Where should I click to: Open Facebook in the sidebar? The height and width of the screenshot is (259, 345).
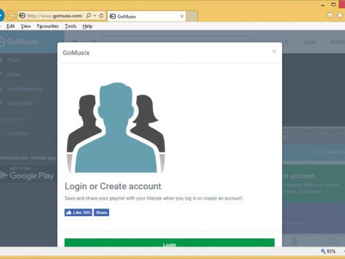tap(18, 133)
